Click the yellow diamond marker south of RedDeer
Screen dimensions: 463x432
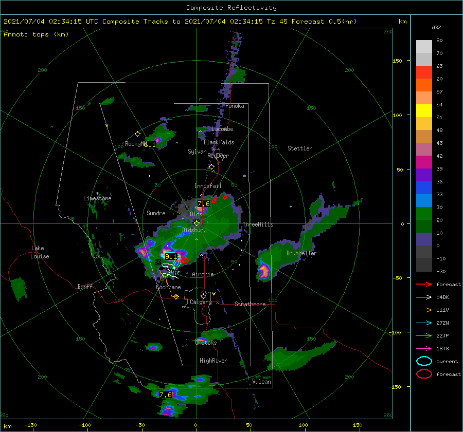[x=212, y=167]
